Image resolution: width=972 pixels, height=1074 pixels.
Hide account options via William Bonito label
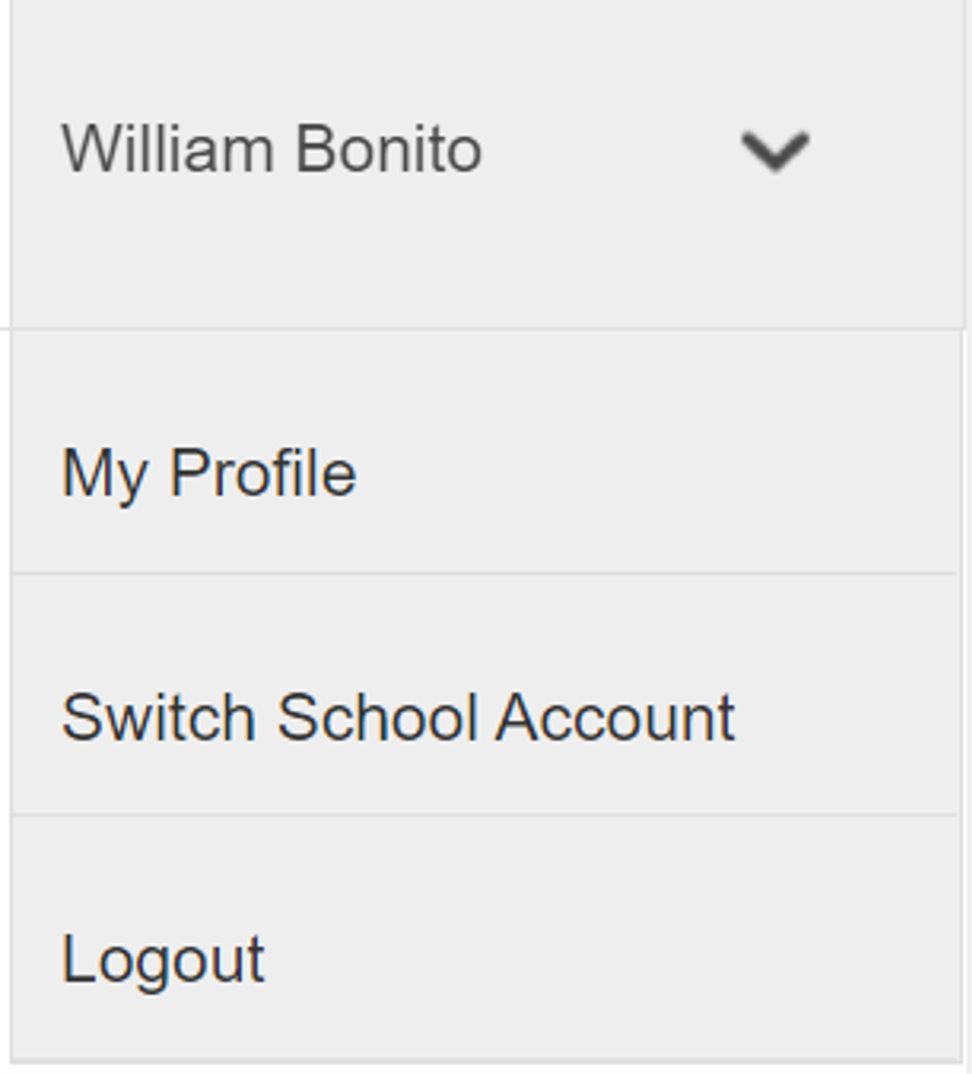pos(272,149)
